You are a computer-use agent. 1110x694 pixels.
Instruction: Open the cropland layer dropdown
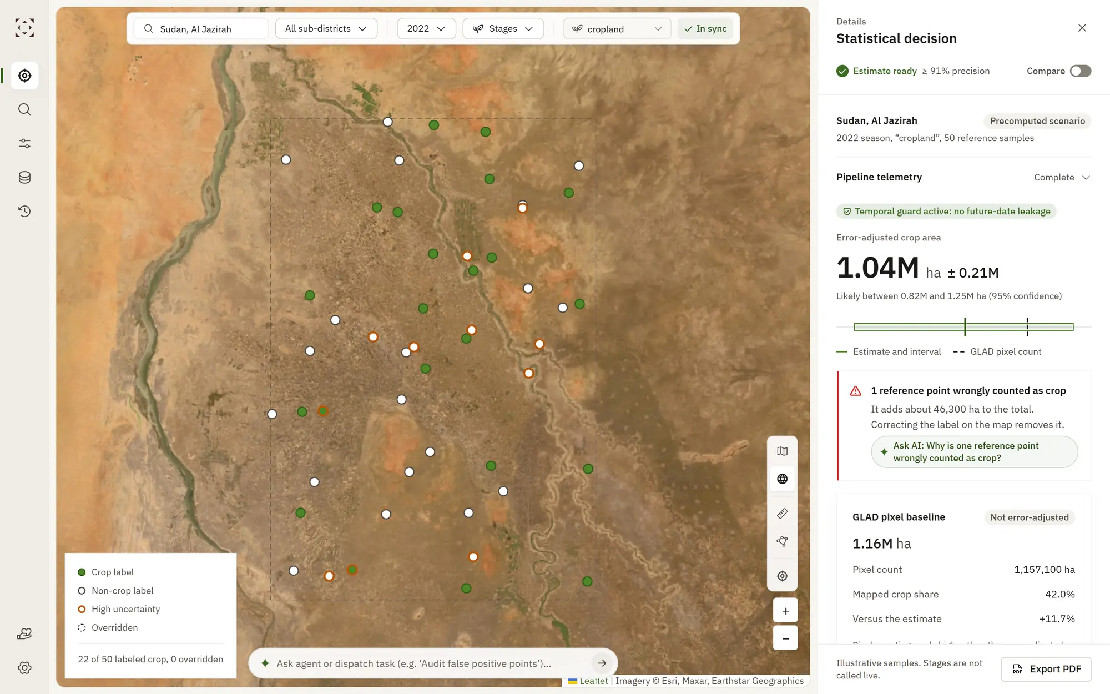[x=617, y=28]
